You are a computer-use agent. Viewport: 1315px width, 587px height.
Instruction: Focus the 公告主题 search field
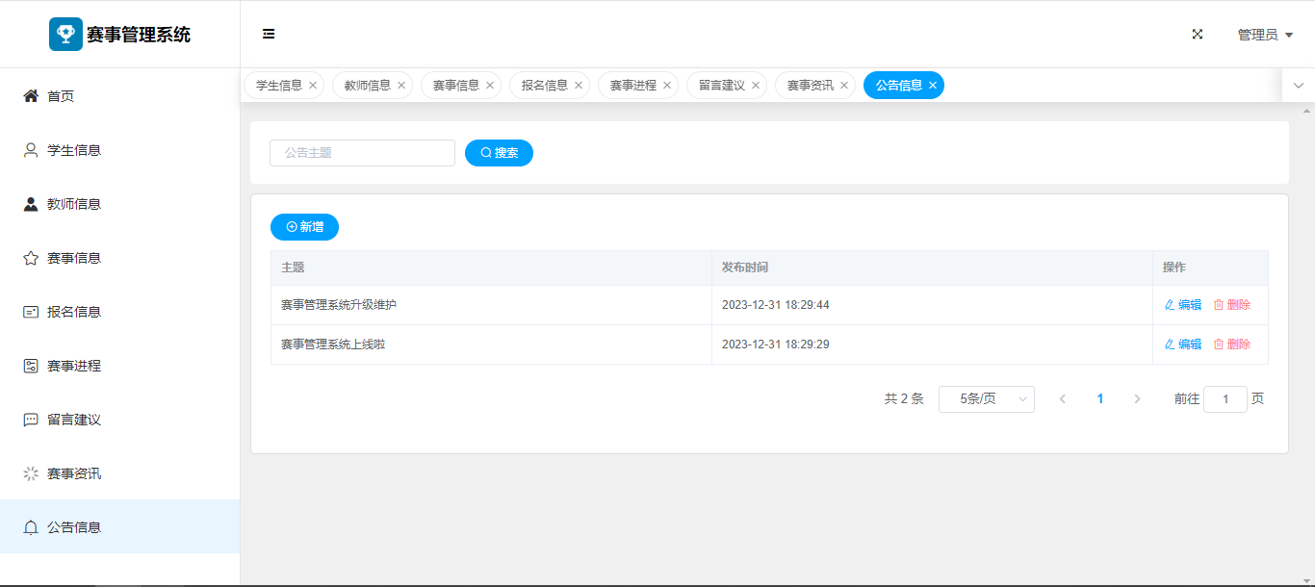click(362, 153)
